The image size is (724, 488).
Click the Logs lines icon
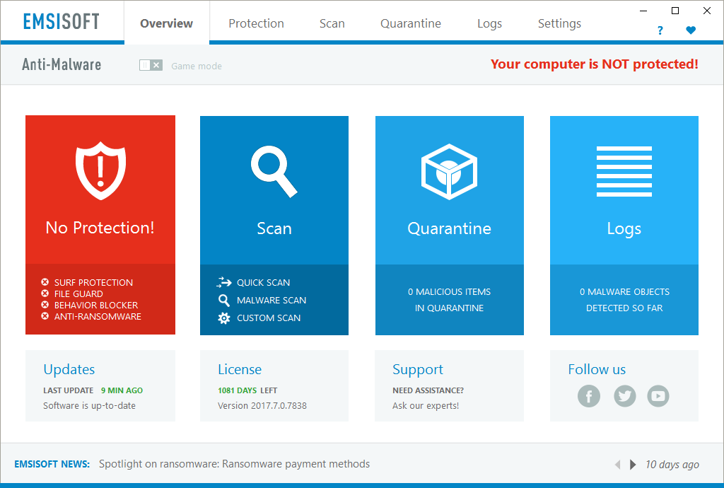coord(624,171)
